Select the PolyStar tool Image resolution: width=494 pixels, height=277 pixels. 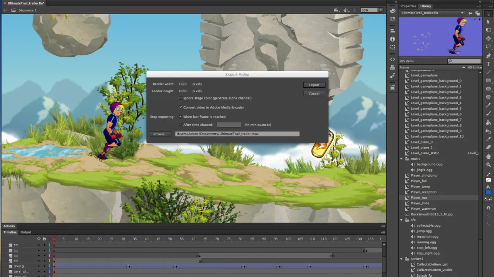(488, 97)
